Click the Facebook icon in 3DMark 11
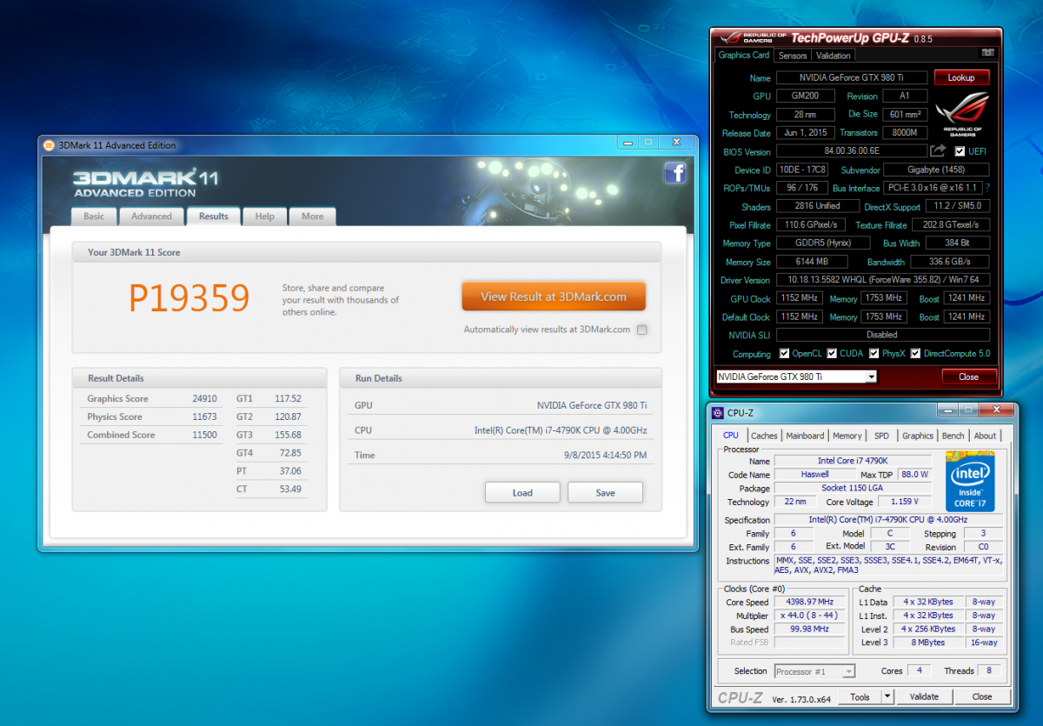1043x726 pixels. [675, 172]
